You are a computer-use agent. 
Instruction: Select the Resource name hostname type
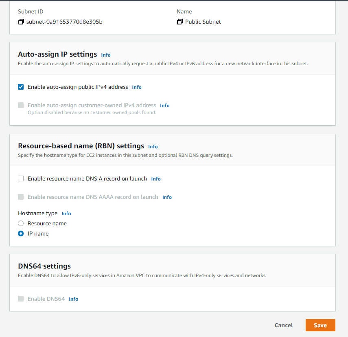[x=21, y=223]
